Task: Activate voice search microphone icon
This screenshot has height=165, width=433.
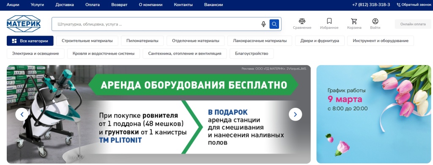Action: point(263,24)
